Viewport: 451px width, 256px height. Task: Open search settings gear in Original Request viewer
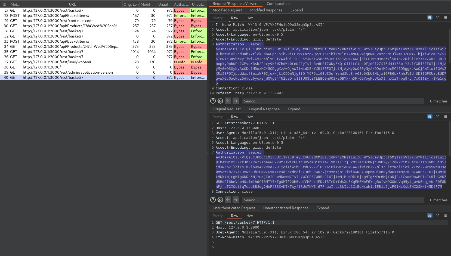click(220, 200)
